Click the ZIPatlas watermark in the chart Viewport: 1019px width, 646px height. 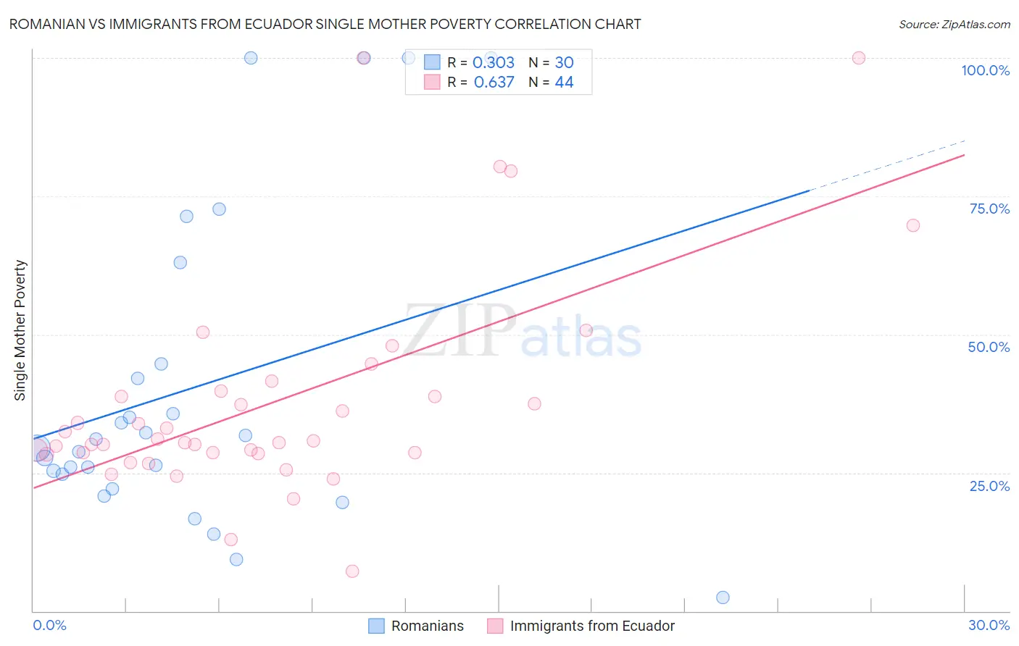(523, 331)
